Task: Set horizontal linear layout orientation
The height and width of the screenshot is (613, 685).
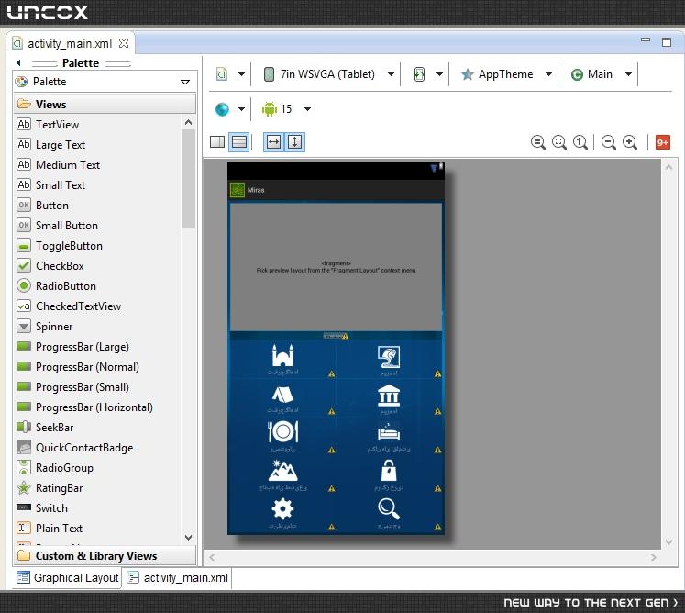Action: click(x=217, y=142)
